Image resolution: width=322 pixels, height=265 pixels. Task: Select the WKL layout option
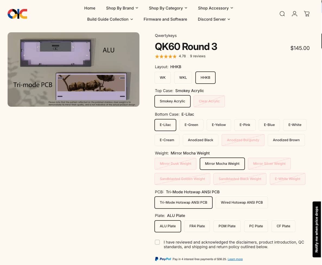[x=183, y=78]
